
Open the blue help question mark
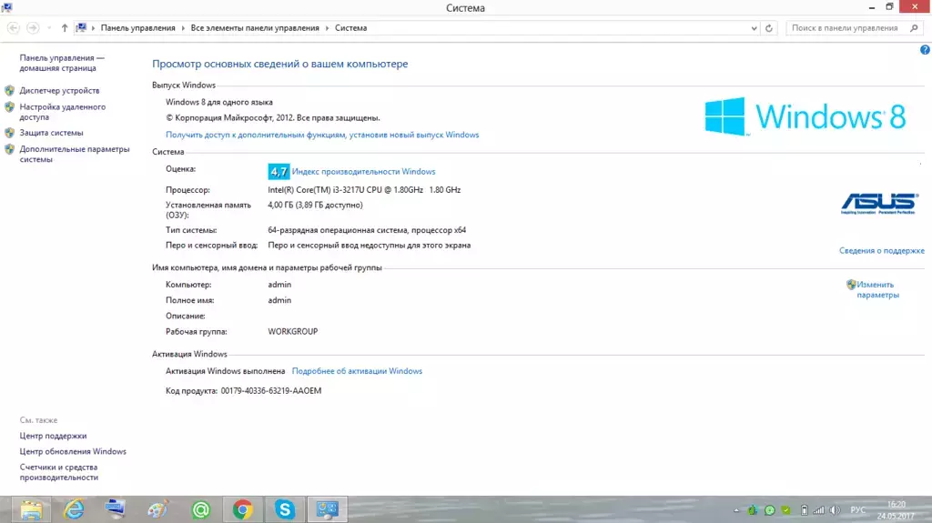coord(925,50)
